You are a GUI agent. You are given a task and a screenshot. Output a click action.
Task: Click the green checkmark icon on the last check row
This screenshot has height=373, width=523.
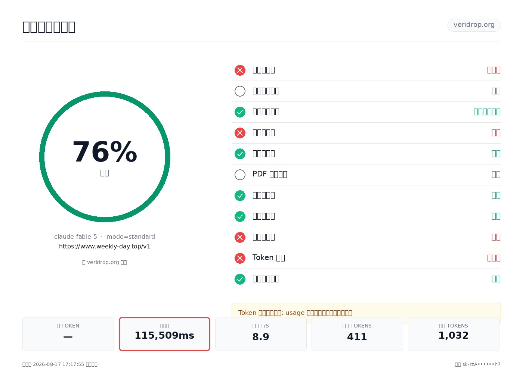click(x=240, y=279)
